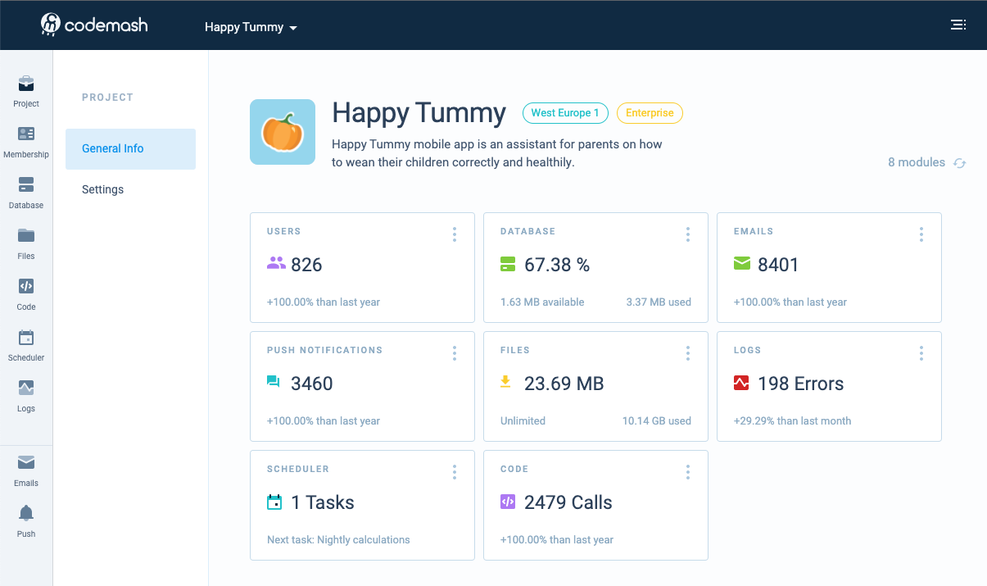The height and width of the screenshot is (586, 987).
Task: Click the refresh modules icon
Action: click(959, 163)
